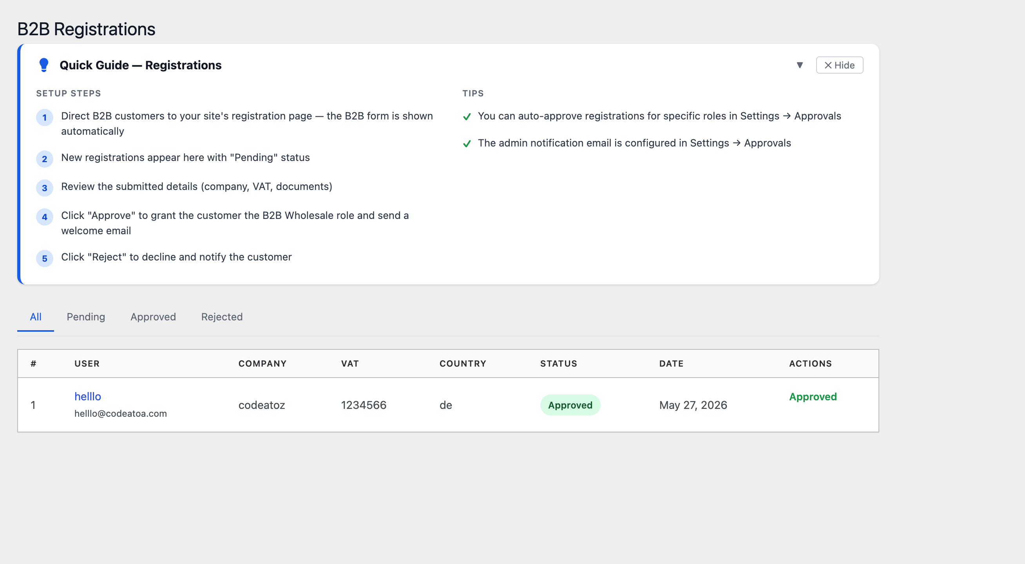This screenshot has width=1025, height=564.
Task: Click the email helllo@codeatoa.com
Action: [x=121, y=414]
